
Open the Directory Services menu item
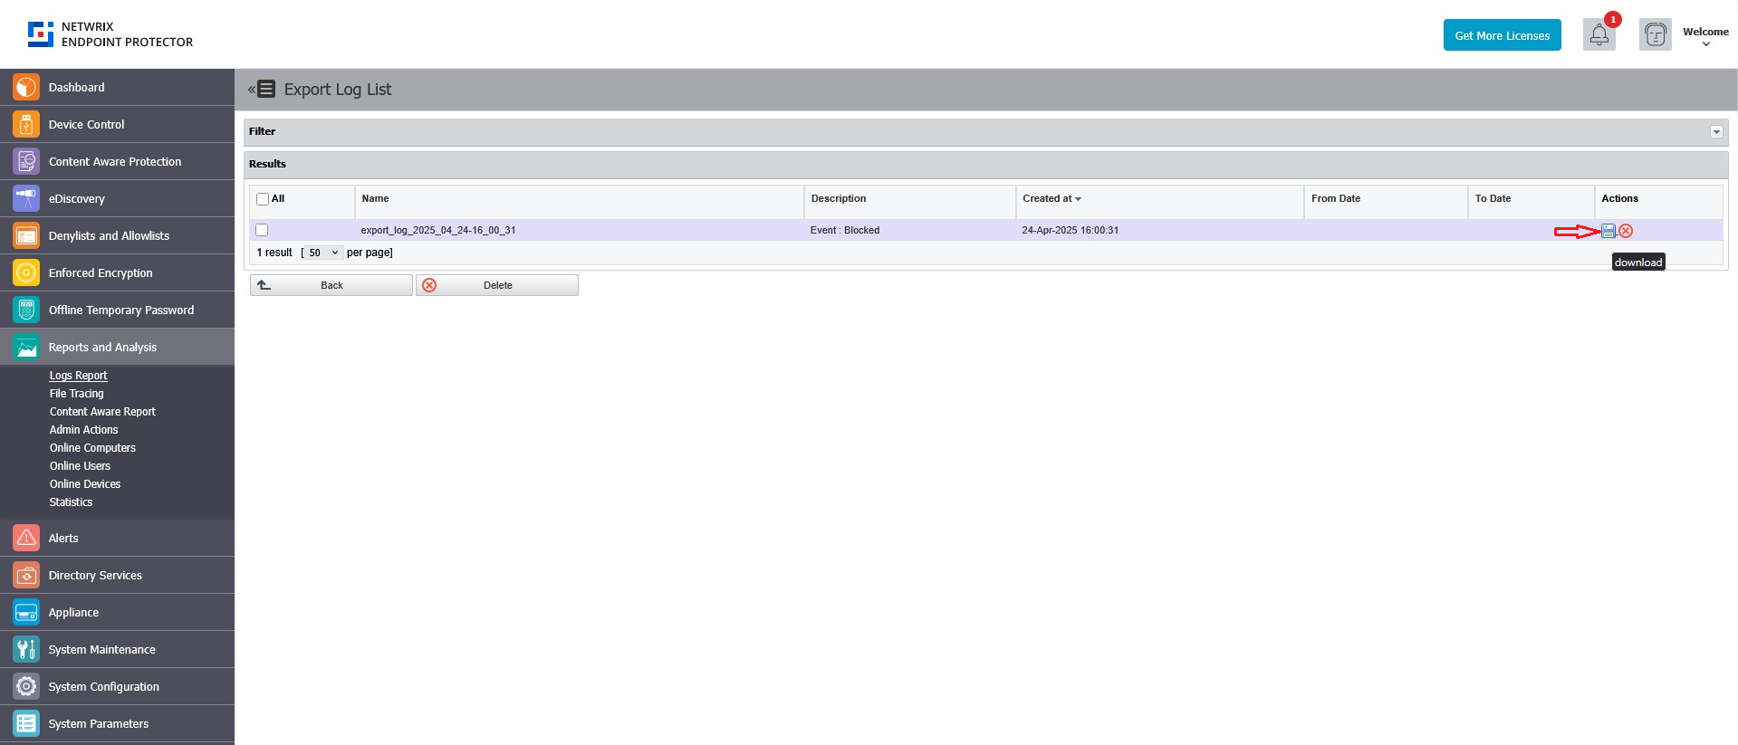[117, 575]
